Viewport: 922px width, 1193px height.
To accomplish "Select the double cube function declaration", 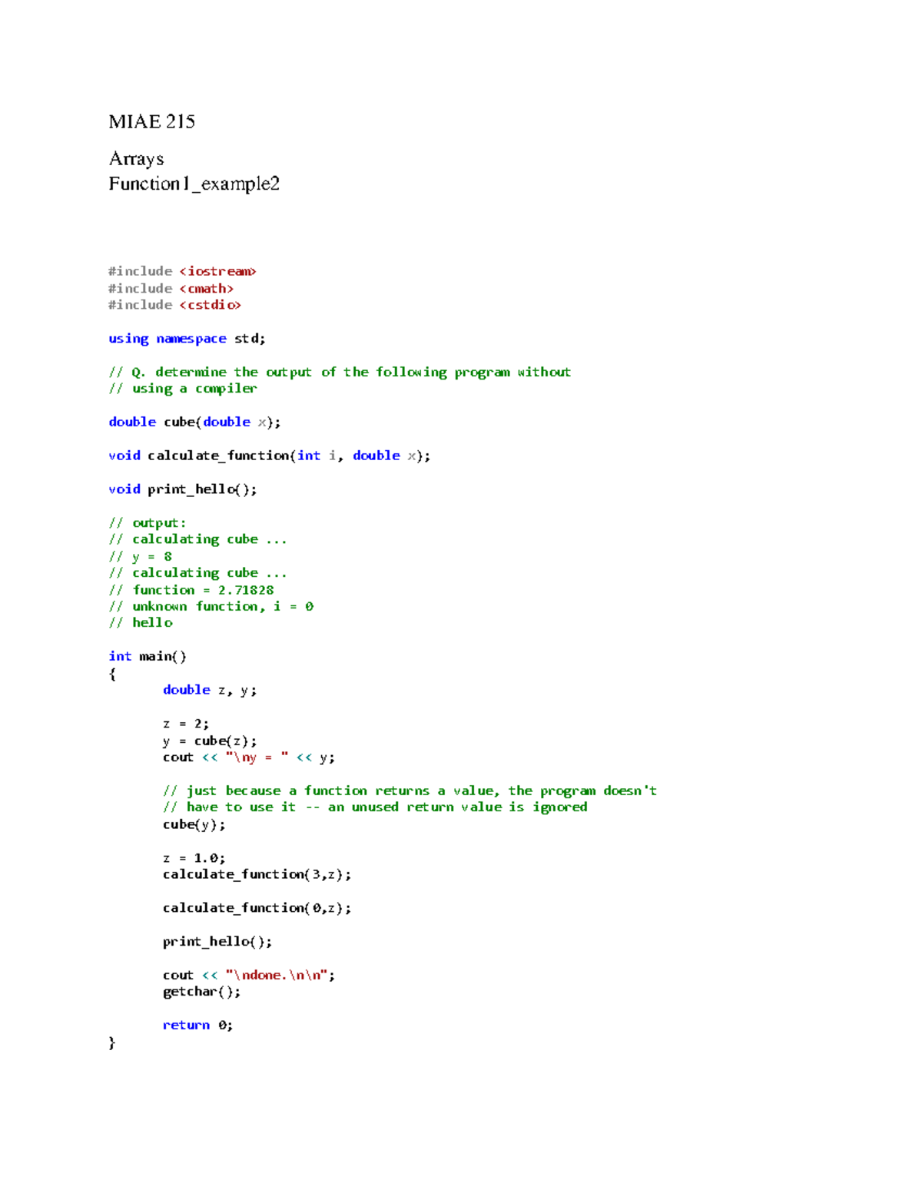I will click(x=194, y=421).
